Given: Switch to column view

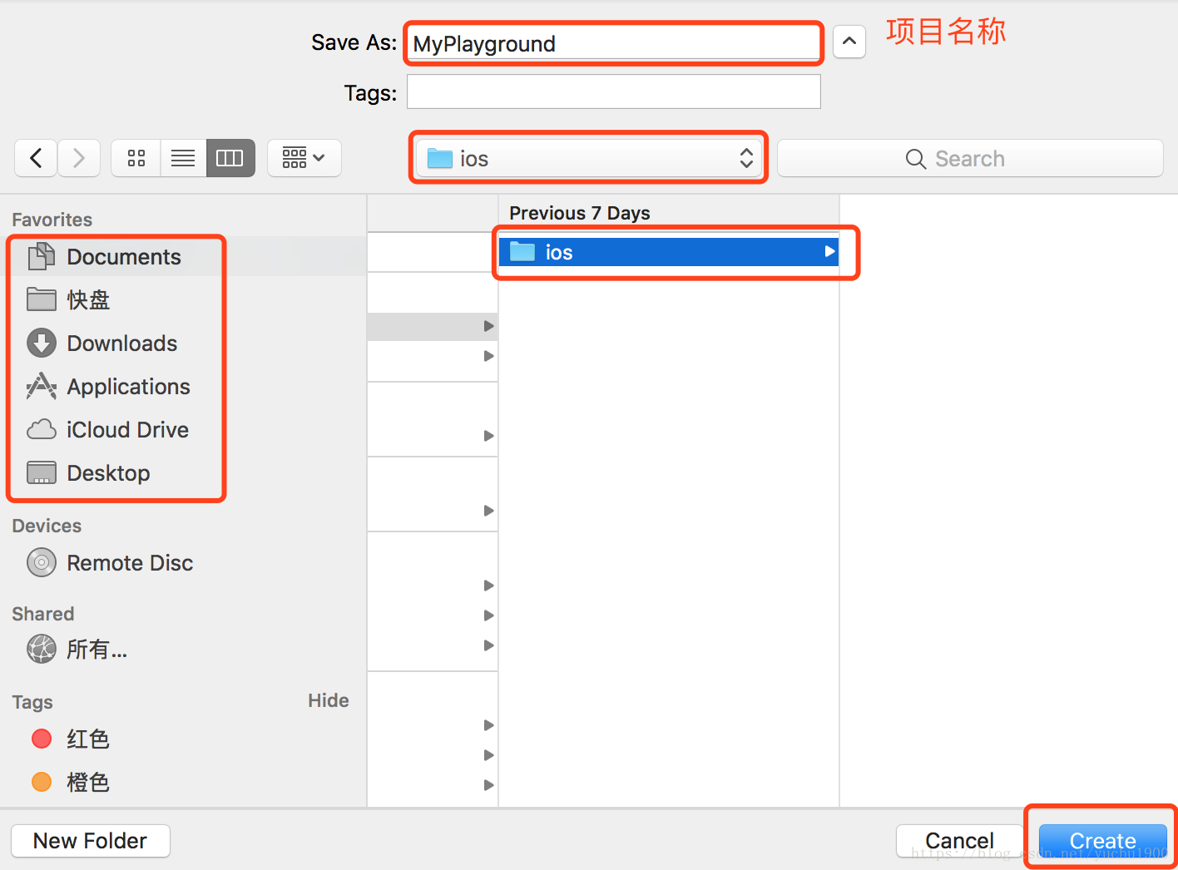Looking at the screenshot, I should click(x=230, y=158).
